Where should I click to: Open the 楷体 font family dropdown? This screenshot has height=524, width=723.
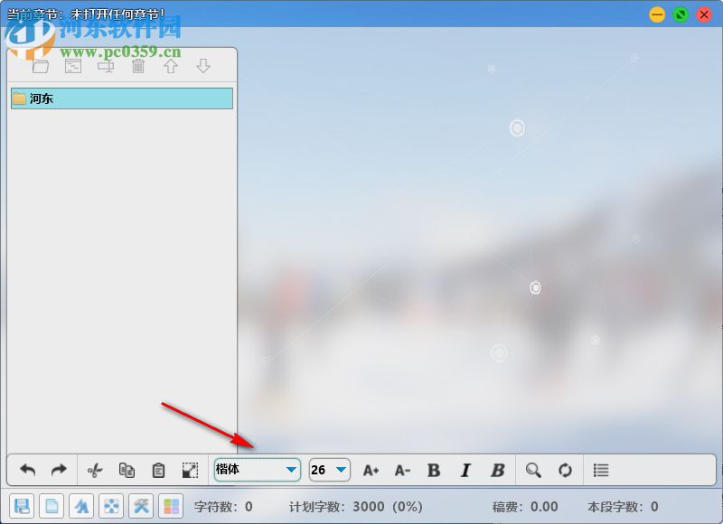click(257, 470)
